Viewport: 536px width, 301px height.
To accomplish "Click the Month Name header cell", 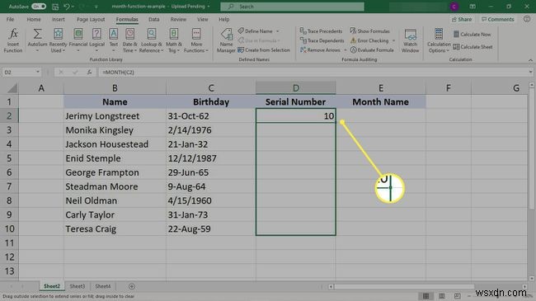I will [380, 102].
